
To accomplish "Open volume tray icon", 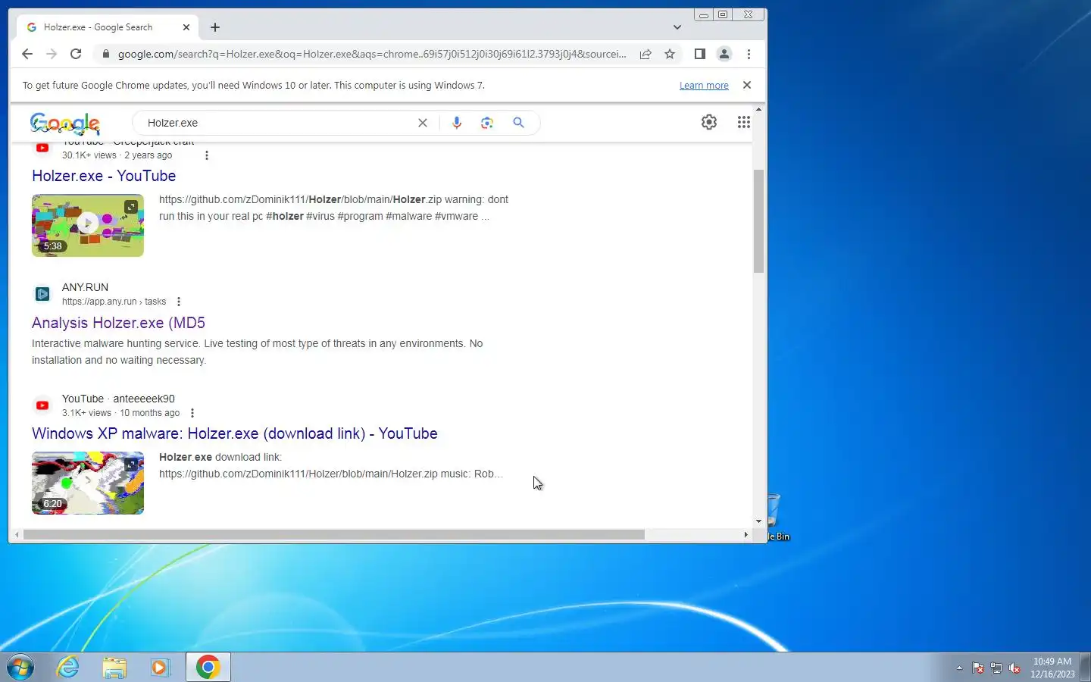I will 1014,668.
